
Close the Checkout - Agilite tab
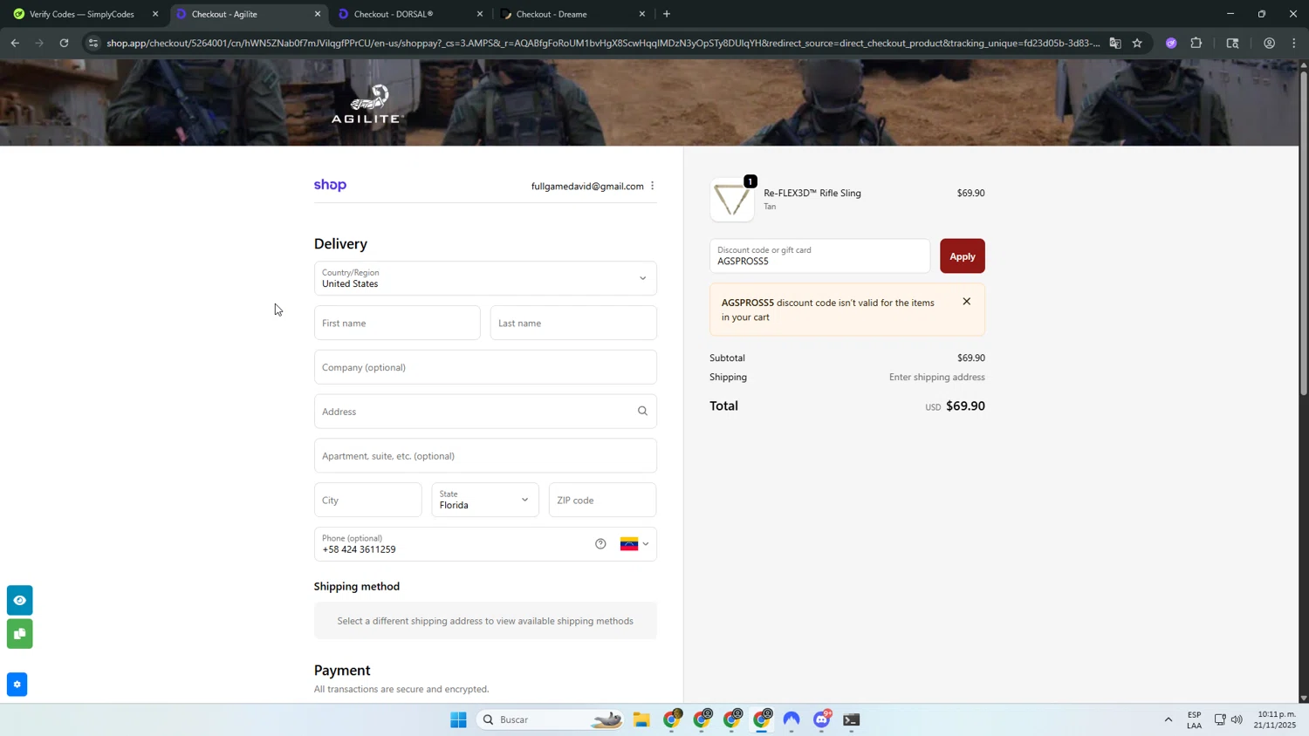pos(318,14)
